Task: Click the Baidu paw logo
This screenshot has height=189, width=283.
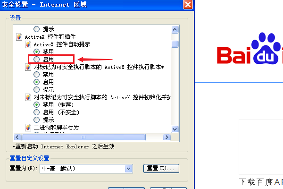Action: click(266, 49)
